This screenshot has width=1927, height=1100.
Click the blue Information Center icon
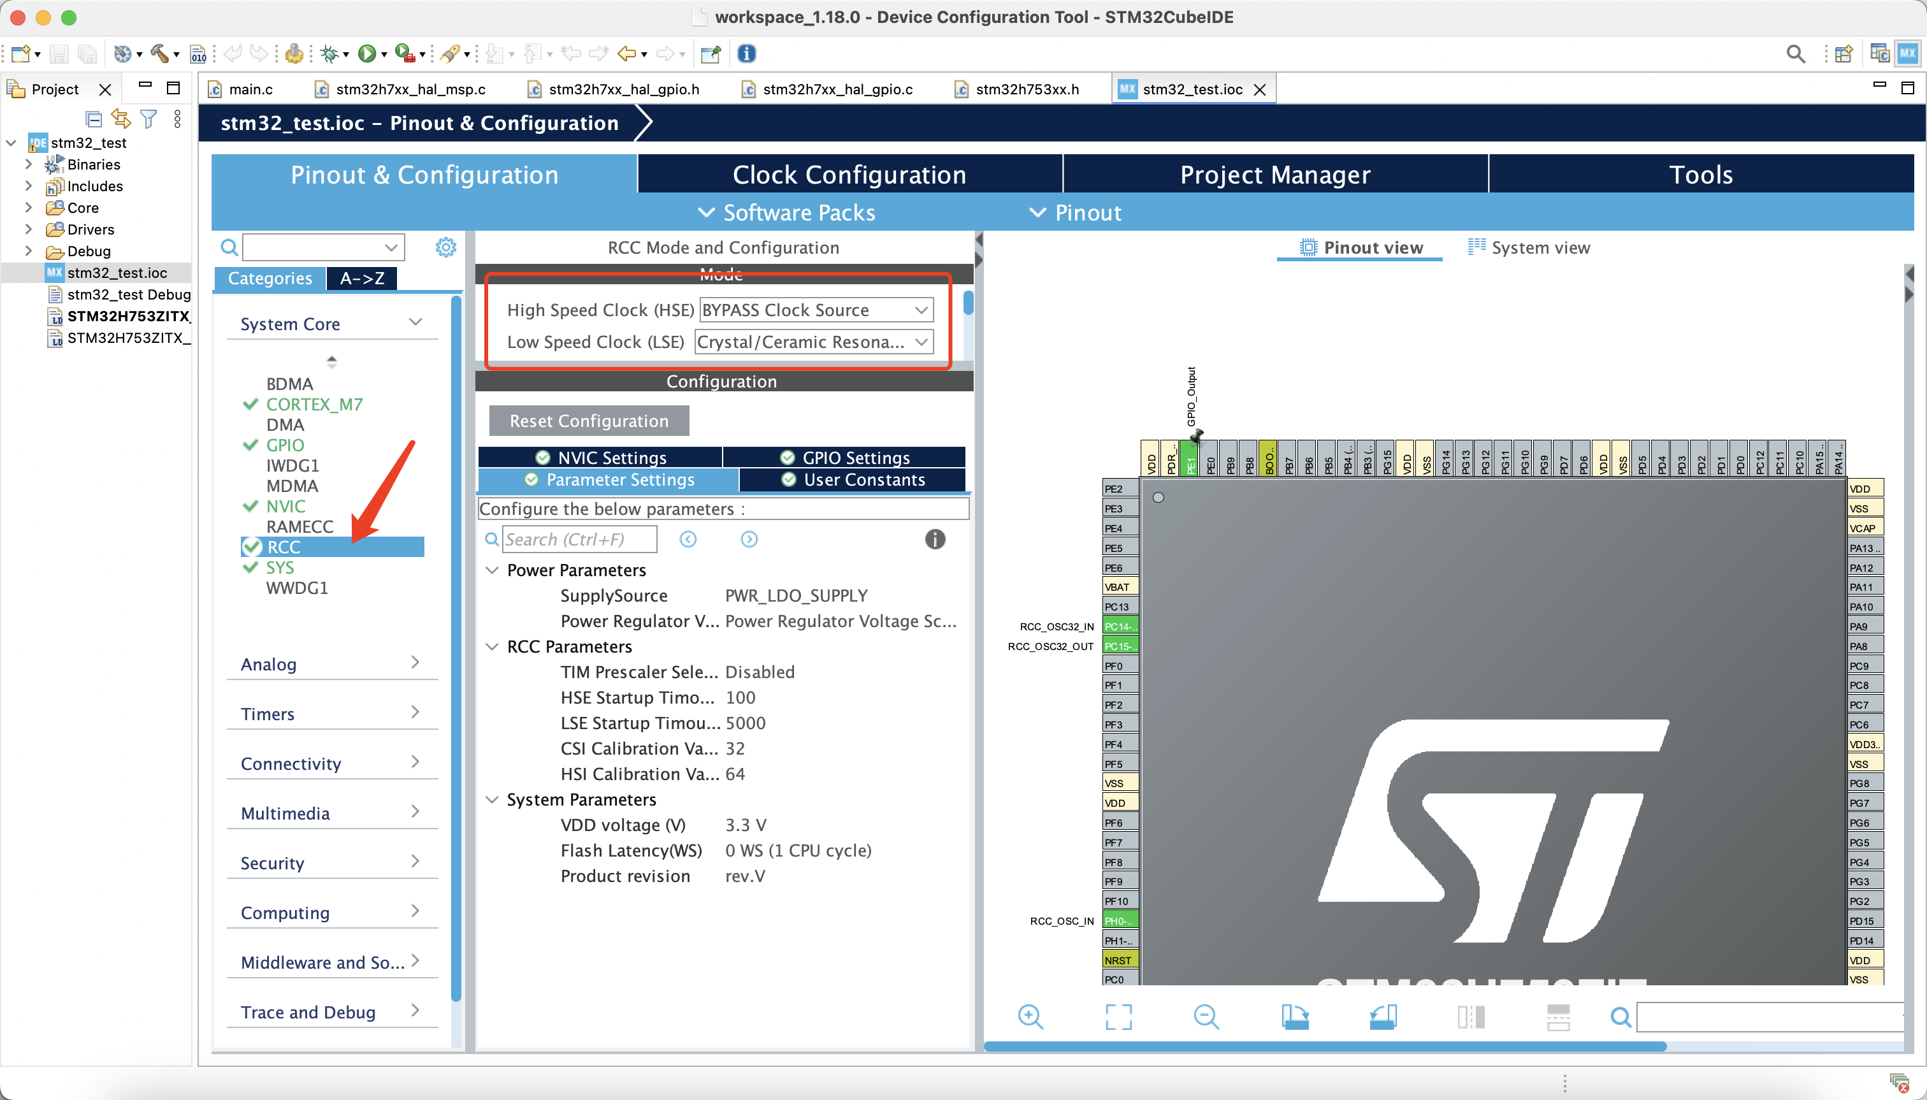click(746, 54)
